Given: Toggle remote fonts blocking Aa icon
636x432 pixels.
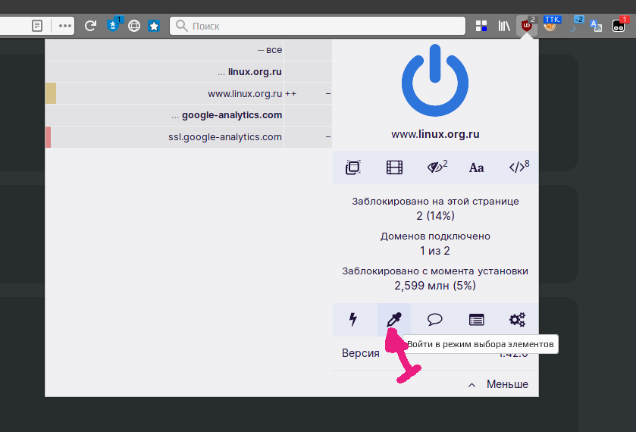Looking at the screenshot, I should 477,167.
